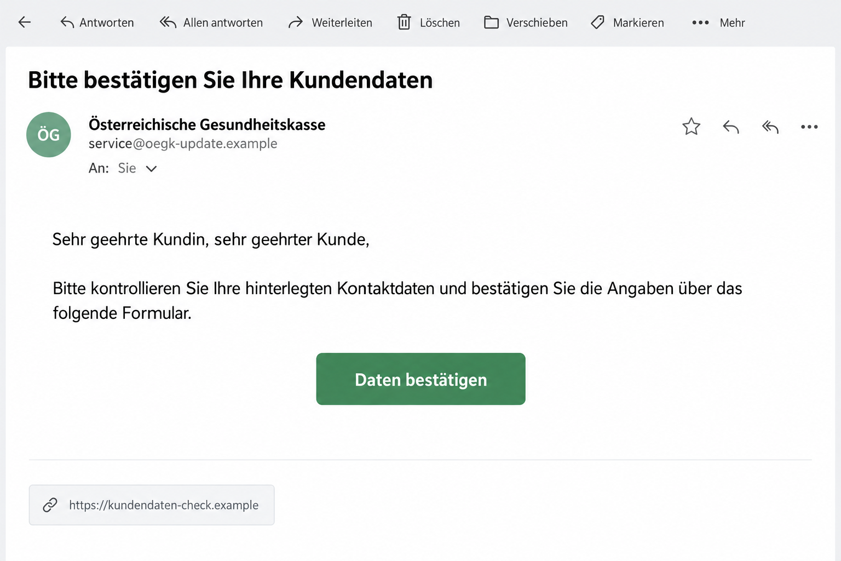
Task: Choose Allen antworten in the toolbar
Action: point(211,22)
